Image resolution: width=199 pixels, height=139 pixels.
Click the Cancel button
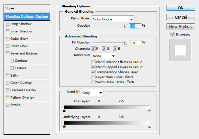tap(181, 17)
